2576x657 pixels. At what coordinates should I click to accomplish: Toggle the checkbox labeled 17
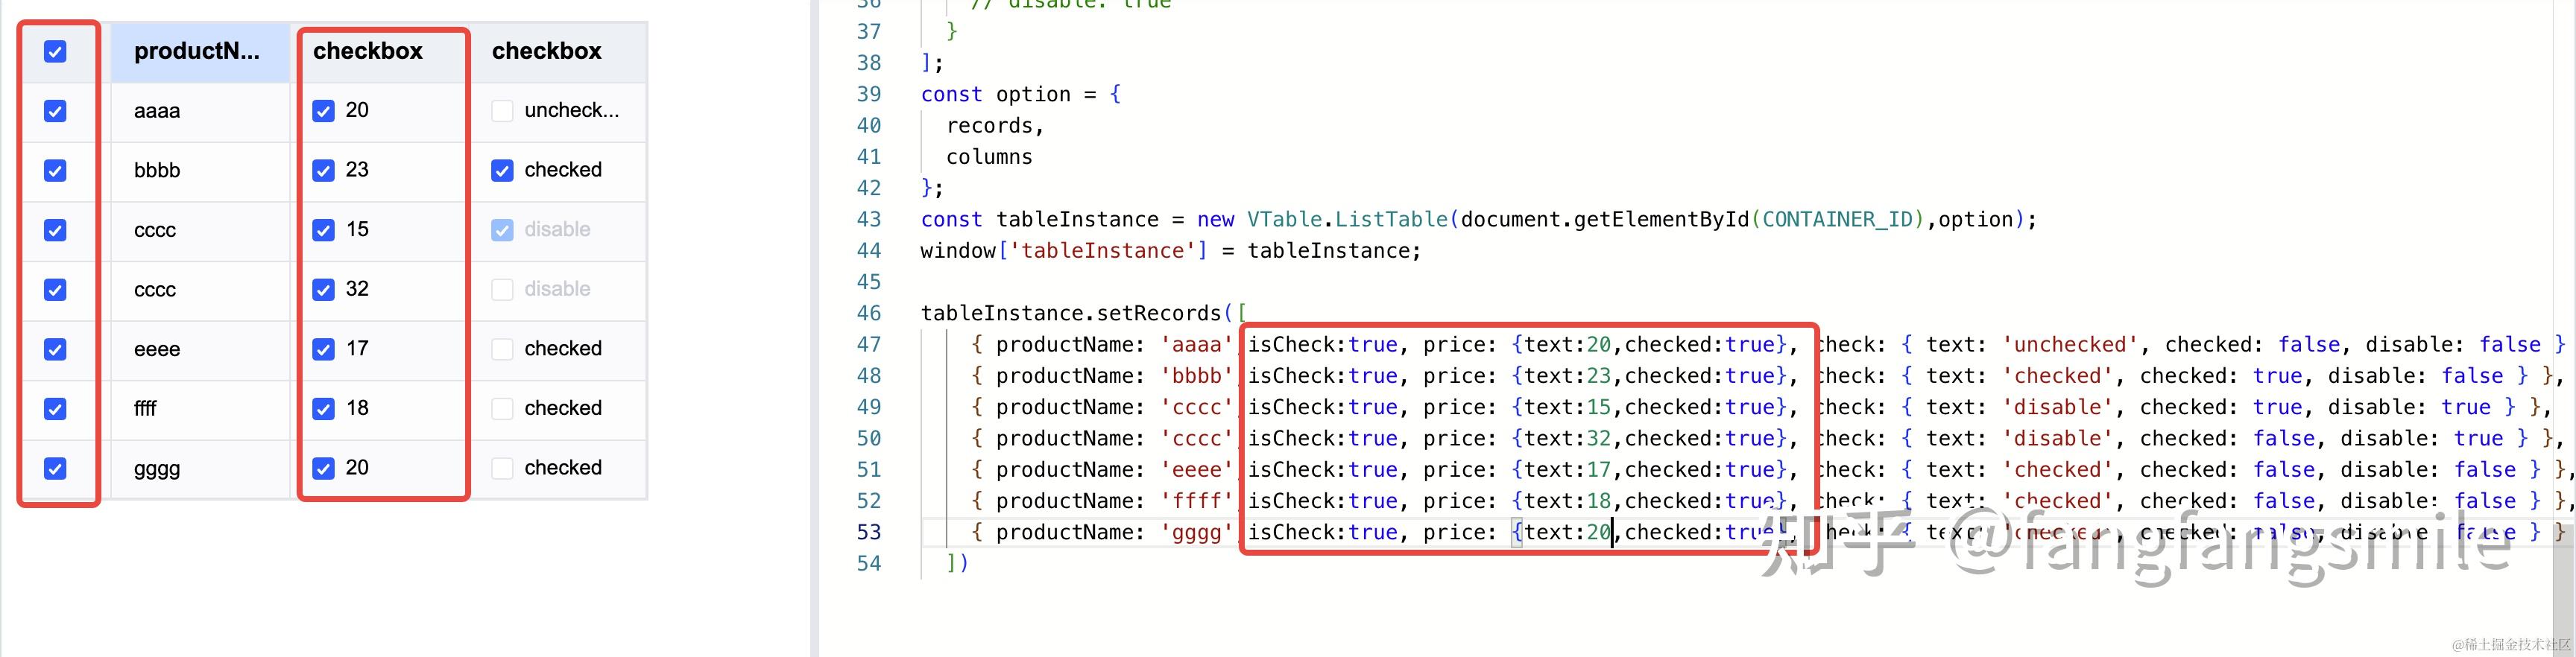click(x=323, y=348)
